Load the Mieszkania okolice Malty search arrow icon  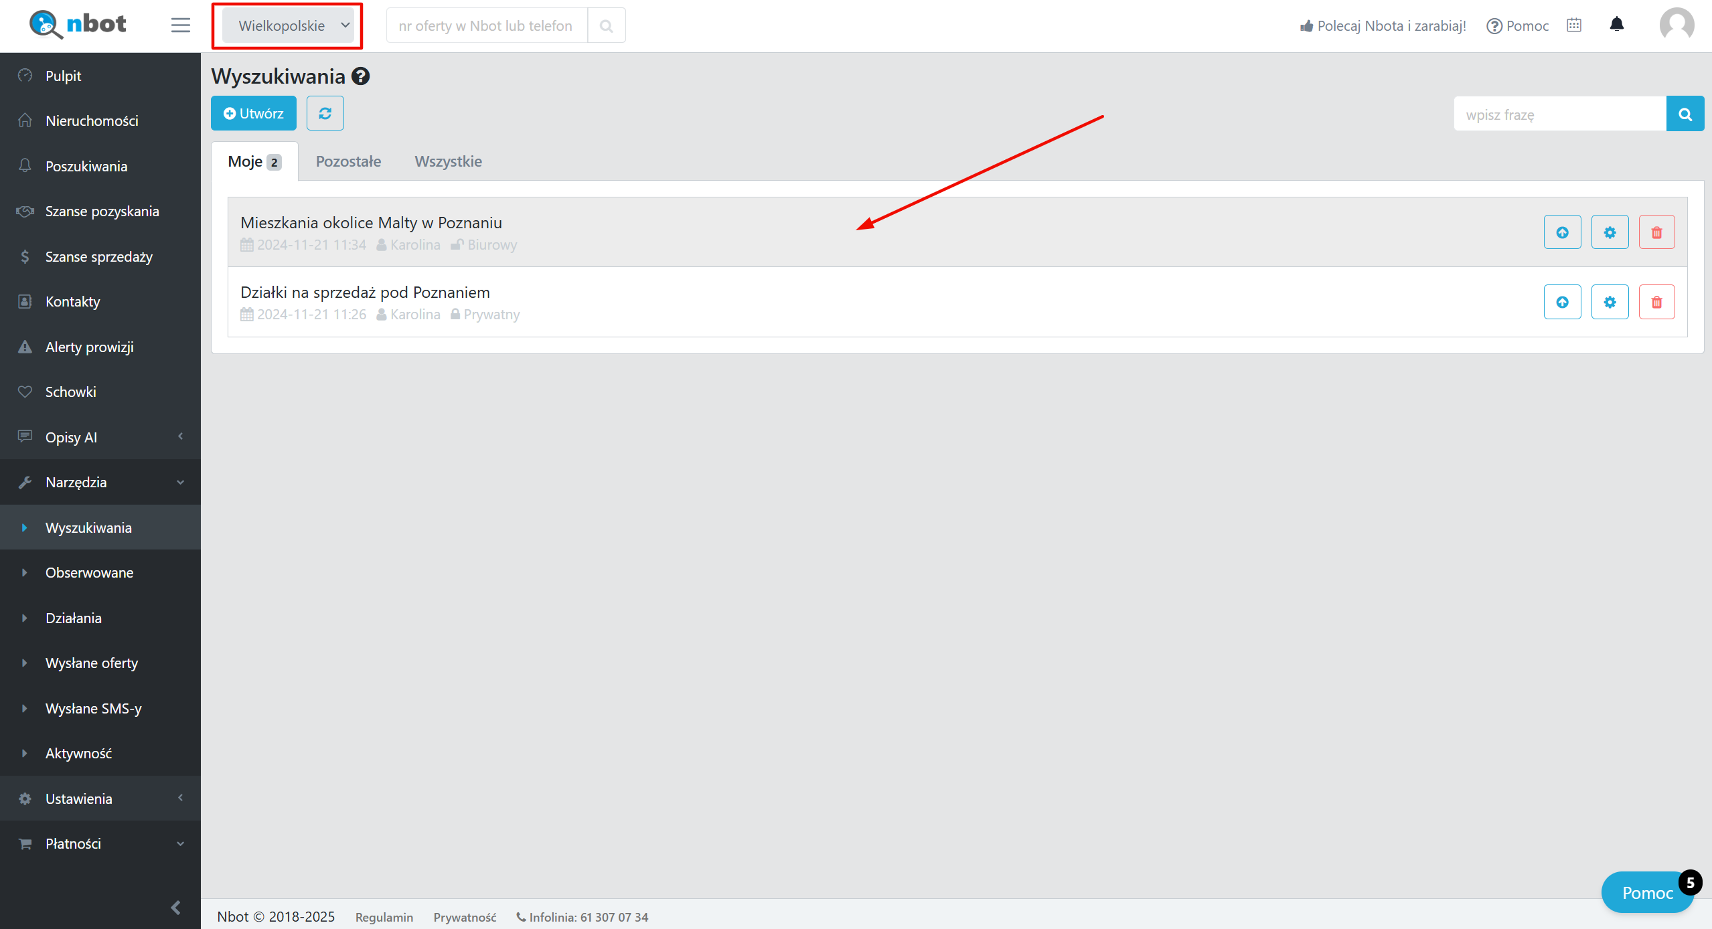tap(1562, 232)
